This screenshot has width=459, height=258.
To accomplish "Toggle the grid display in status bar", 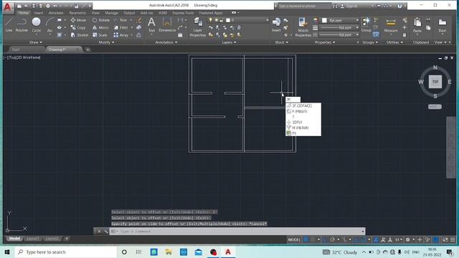I will click(306, 239).
